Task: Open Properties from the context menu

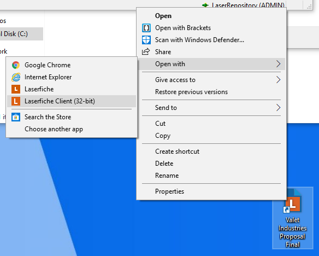Action: click(211, 191)
